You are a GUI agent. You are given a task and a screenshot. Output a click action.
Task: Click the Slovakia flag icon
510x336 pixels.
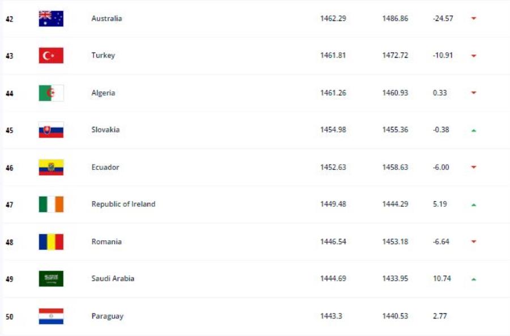point(51,130)
